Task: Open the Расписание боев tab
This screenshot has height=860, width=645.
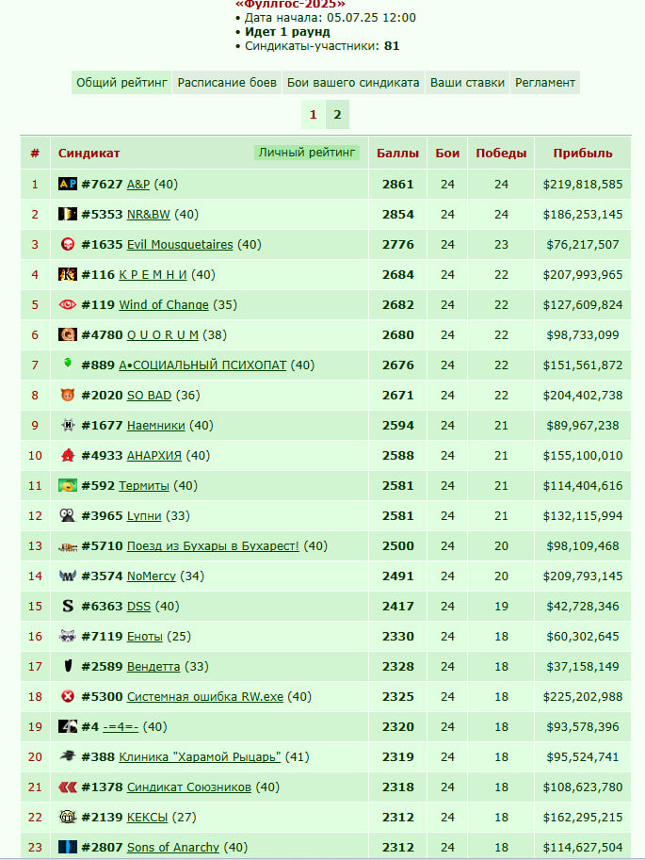Action: click(227, 82)
